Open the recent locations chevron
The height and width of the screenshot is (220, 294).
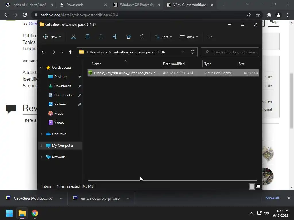[x=62, y=52]
